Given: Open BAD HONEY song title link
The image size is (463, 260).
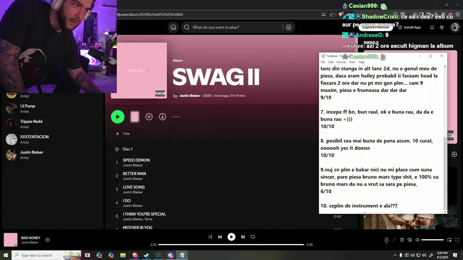Looking at the screenshot, I should [31, 238].
